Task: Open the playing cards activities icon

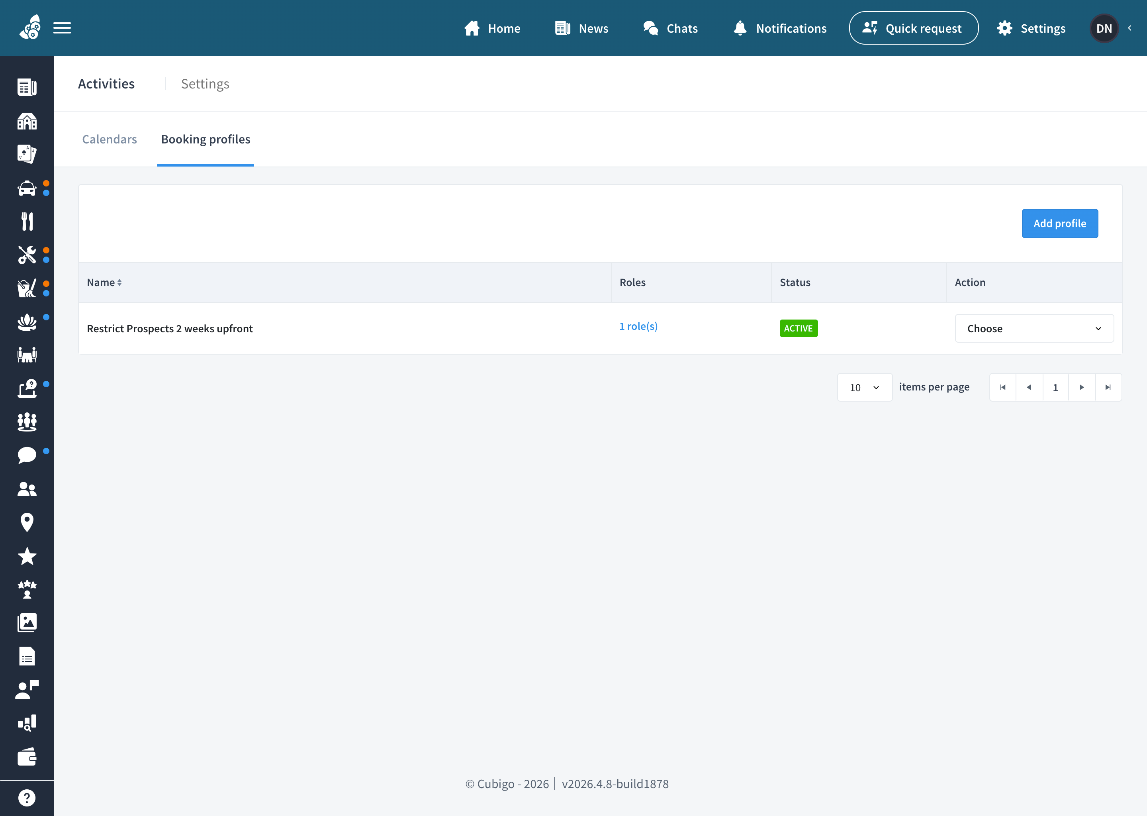Action: [x=27, y=154]
